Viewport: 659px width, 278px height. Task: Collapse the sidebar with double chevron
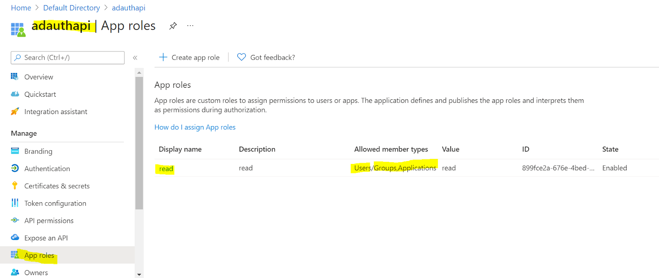(135, 58)
